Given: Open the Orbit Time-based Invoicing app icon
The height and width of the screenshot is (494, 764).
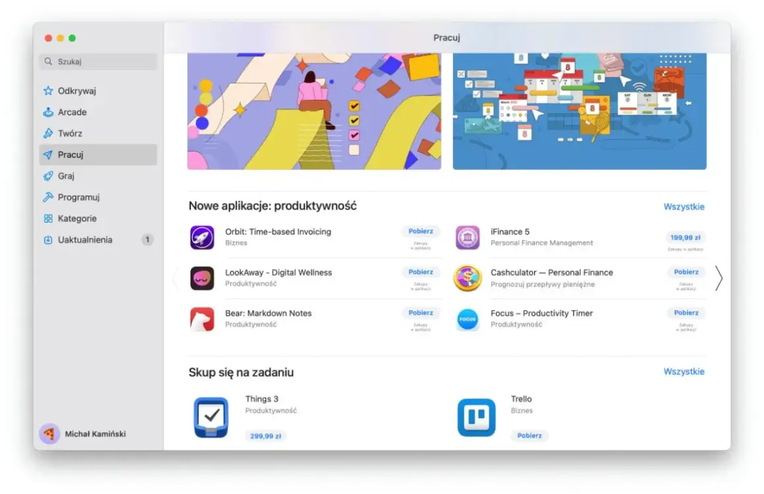Looking at the screenshot, I should (202, 237).
